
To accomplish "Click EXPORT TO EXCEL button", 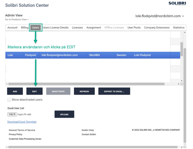I will point(114,91).
